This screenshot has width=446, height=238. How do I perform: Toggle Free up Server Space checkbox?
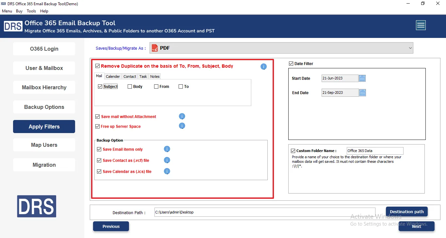(97, 126)
